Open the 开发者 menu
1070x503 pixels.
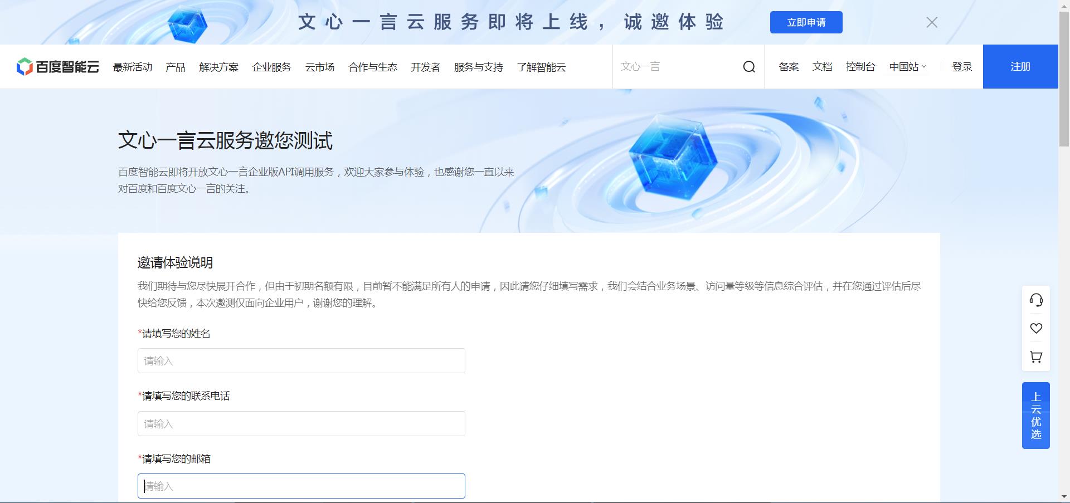coord(426,67)
